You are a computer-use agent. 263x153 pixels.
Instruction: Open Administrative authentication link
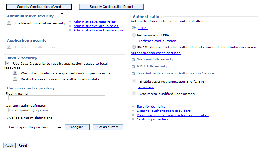(99, 30)
